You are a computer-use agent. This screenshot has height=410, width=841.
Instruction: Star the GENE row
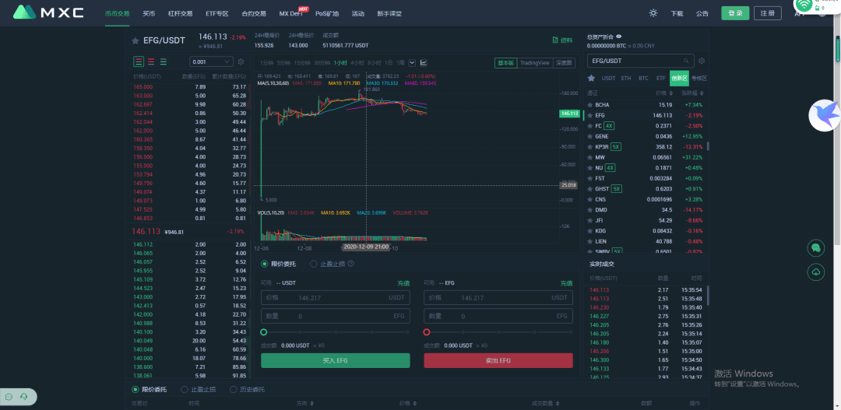pyautogui.click(x=590, y=136)
